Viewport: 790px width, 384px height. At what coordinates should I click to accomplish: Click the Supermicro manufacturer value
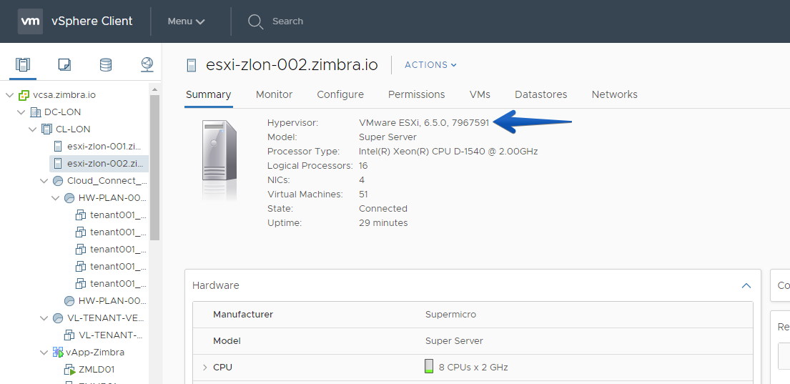450,315
